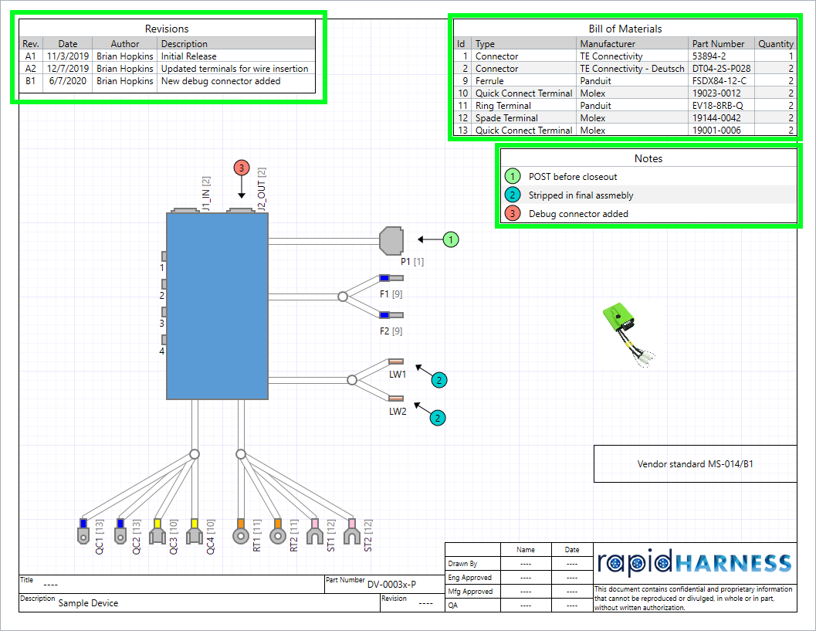Click the F2 ferrule terminal symbol
816x631 pixels.
[x=391, y=315]
